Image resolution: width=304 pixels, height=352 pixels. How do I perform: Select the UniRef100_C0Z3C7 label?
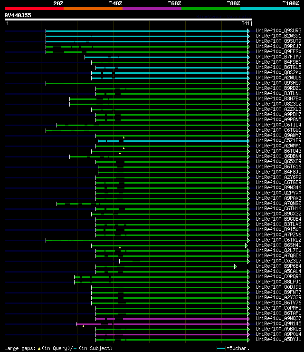[278, 261]
